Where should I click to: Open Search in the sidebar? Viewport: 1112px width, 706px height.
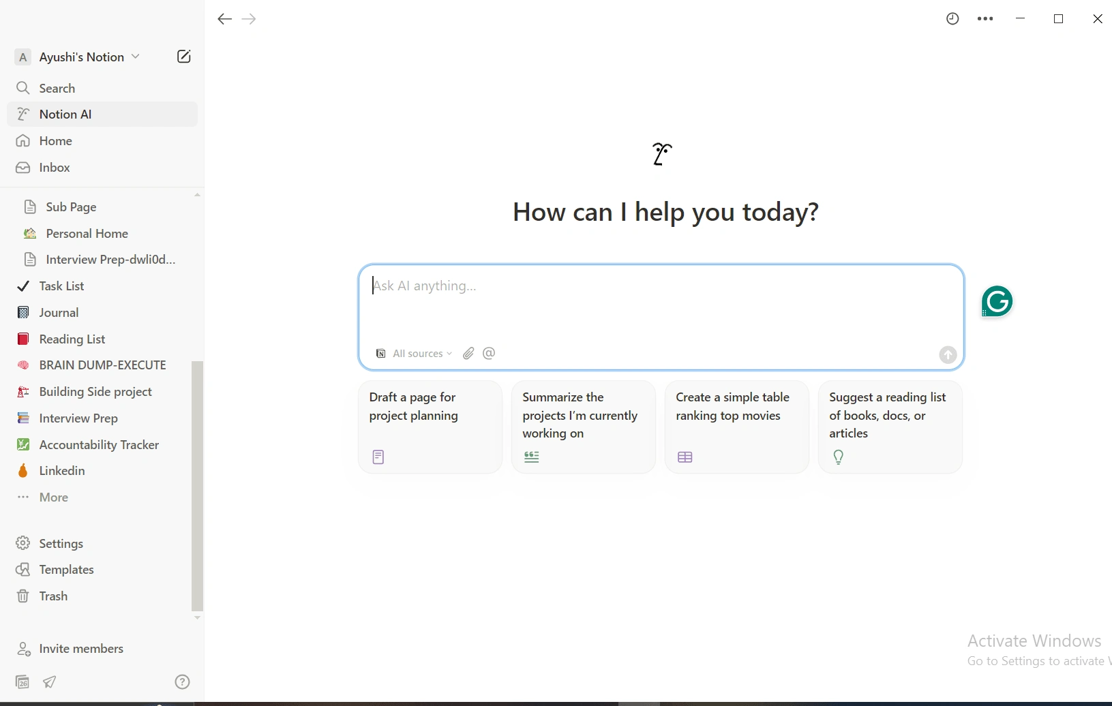pos(102,88)
